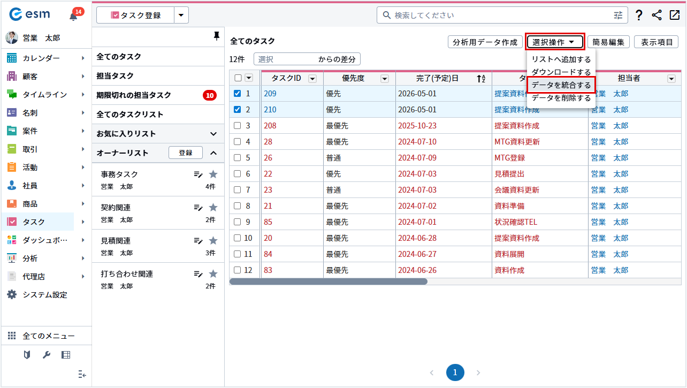Check the checkbox for row 3
This screenshot has height=388, width=687.
tap(238, 126)
